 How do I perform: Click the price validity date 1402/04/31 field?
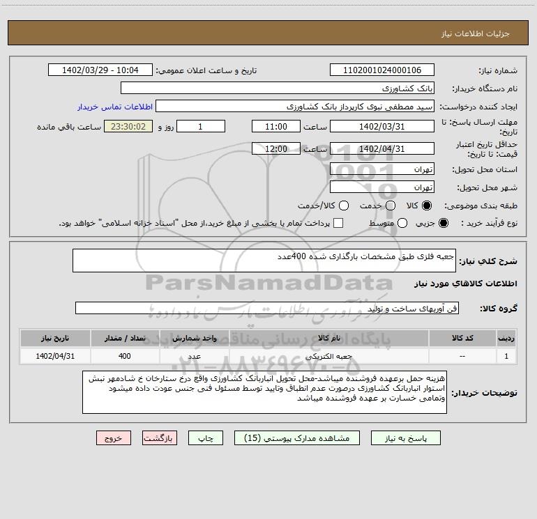coord(382,148)
